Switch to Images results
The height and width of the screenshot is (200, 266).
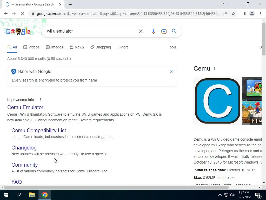pos(55,47)
